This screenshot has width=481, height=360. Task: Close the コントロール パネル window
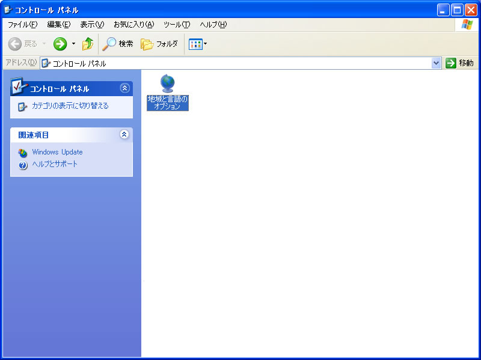coord(471,10)
